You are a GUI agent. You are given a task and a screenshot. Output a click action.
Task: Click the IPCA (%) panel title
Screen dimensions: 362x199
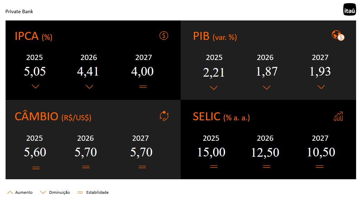point(33,36)
